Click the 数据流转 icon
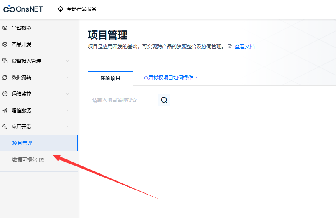 tap(5, 77)
